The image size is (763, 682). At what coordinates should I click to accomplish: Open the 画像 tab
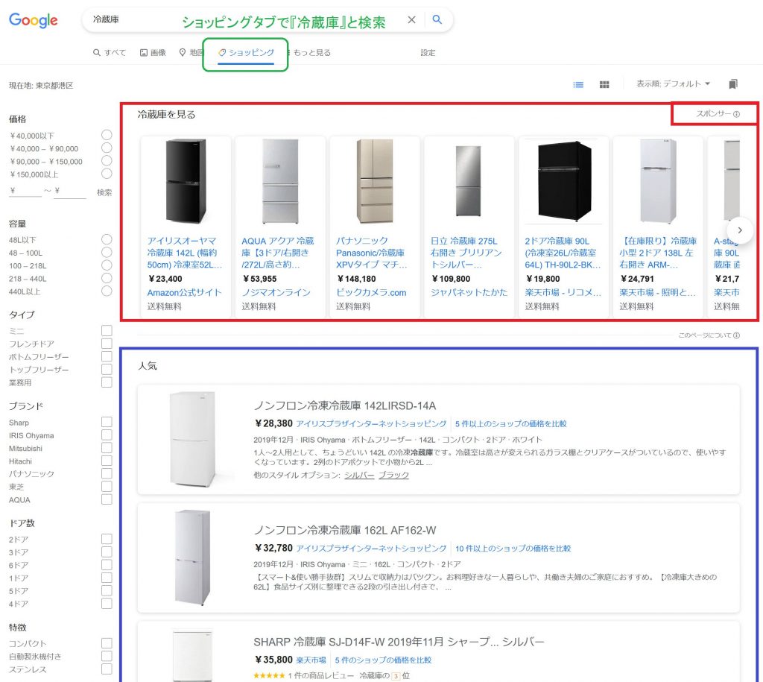click(153, 53)
